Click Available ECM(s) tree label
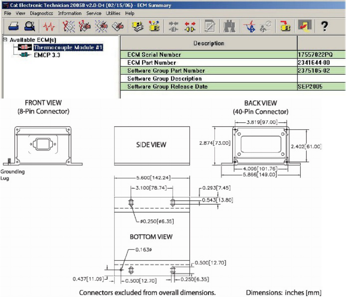 point(33,40)
